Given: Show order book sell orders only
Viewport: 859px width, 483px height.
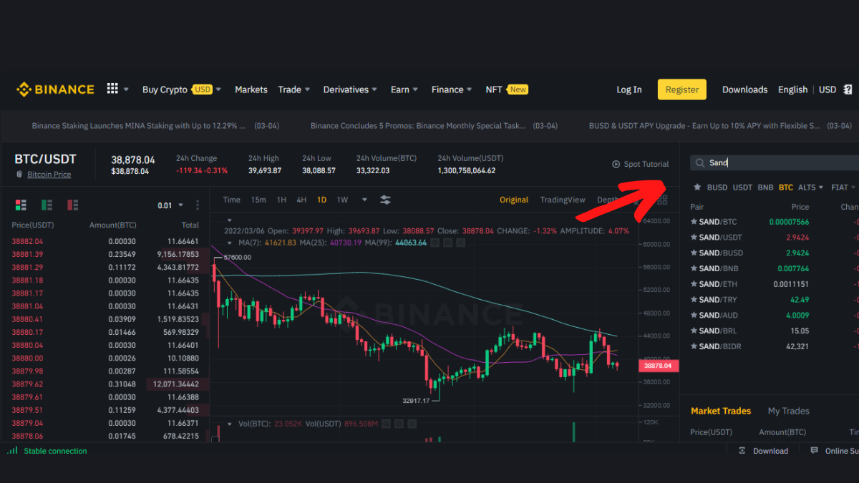Looking at the screenshot, I should [72, 205].
